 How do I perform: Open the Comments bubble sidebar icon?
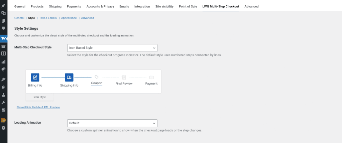[3, 29]
